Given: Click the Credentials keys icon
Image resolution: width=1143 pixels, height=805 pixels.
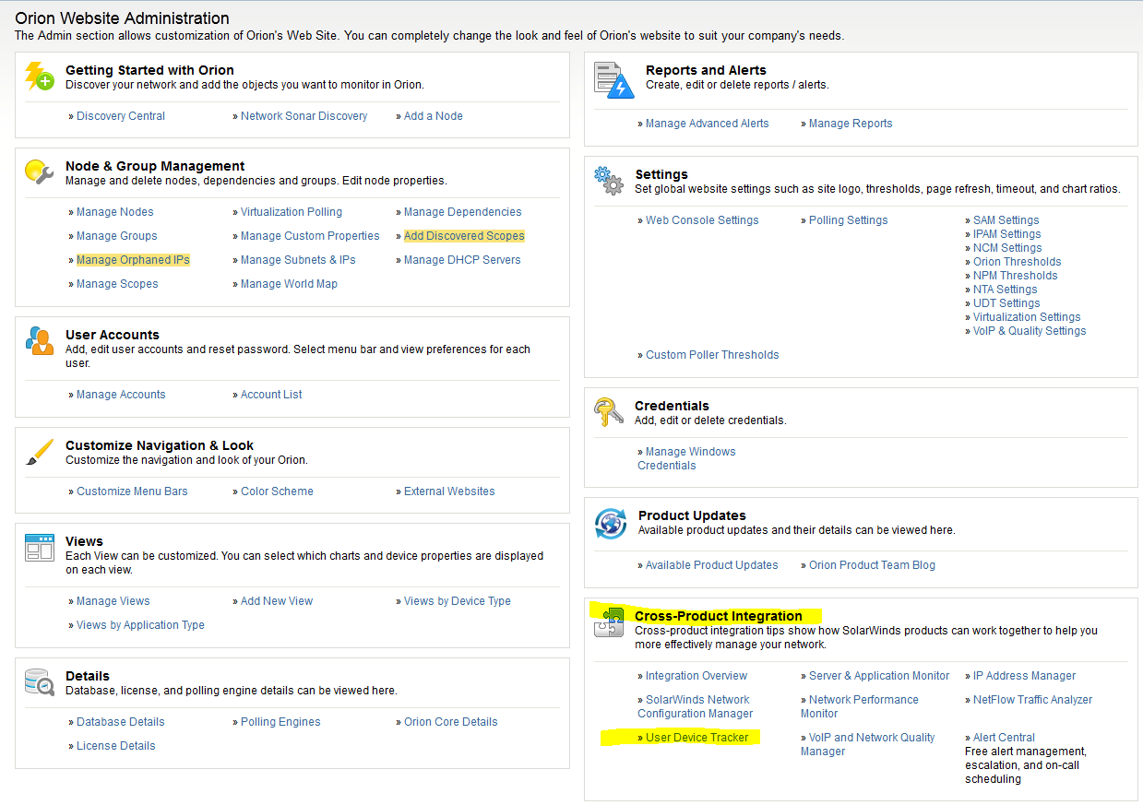Looking at the screenshot, I should tap(608, 412).
